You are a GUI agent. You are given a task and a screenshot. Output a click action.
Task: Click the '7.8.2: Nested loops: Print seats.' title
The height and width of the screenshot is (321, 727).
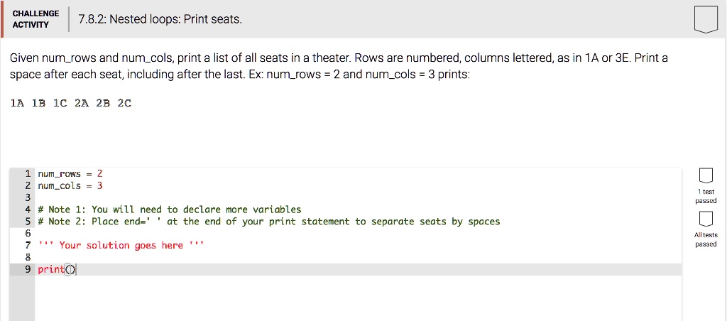pyautogui.click(x=160, y=19)
